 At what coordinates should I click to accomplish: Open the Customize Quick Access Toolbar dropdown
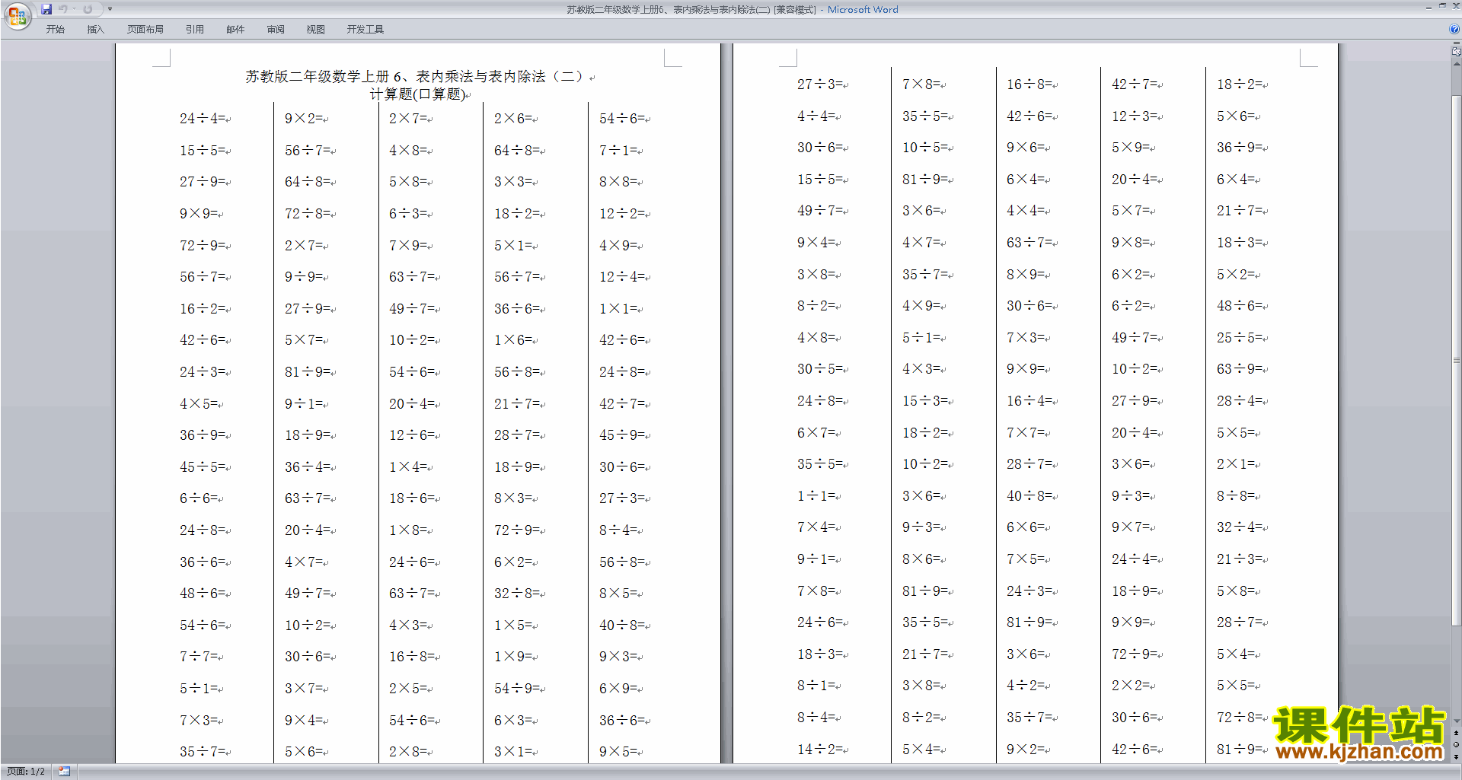[110, 9]
